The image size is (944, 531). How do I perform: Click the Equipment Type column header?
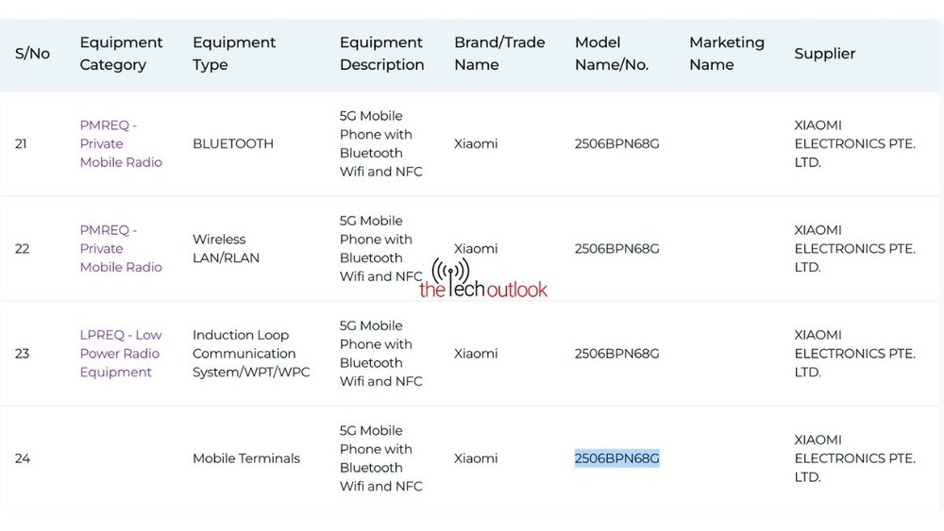234,54
